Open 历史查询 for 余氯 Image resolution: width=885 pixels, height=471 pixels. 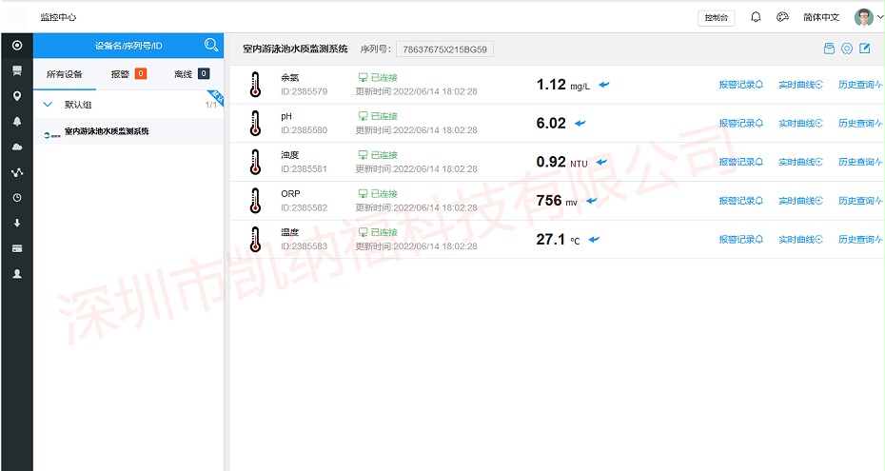click(860, 85)
